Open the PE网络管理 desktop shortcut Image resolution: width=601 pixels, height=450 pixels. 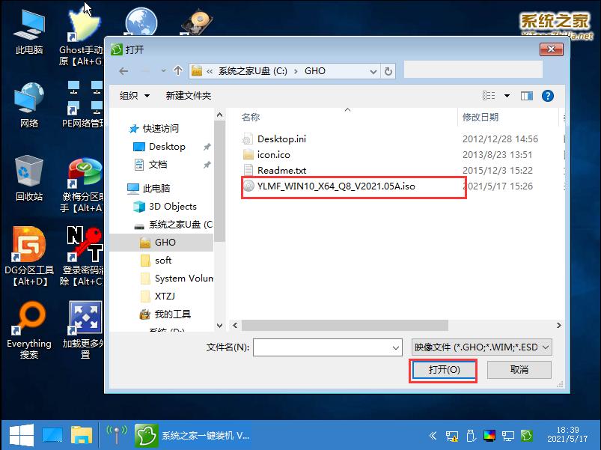[x=84, y=104]
